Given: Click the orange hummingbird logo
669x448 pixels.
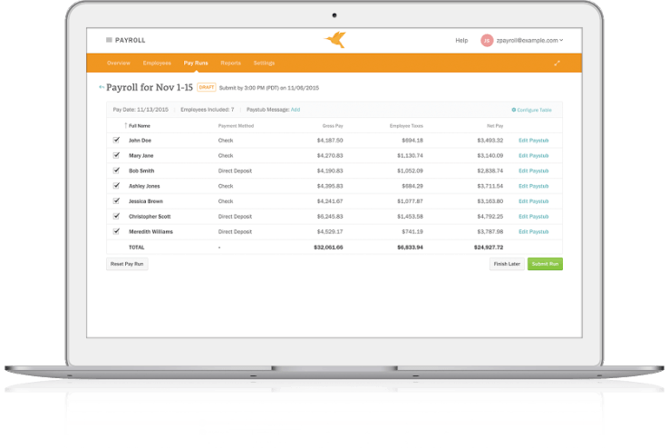Looking at the screenshot, I should (335, 40).
